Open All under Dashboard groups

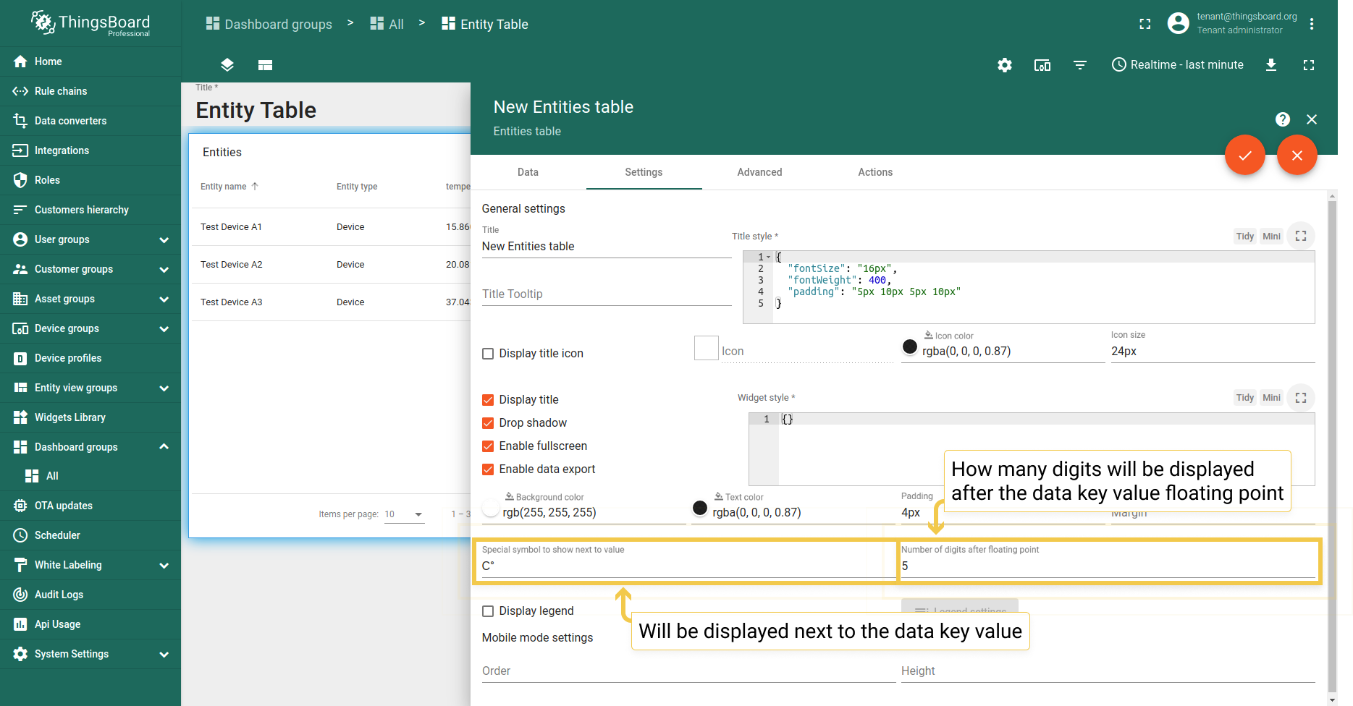tap(90, 476)
